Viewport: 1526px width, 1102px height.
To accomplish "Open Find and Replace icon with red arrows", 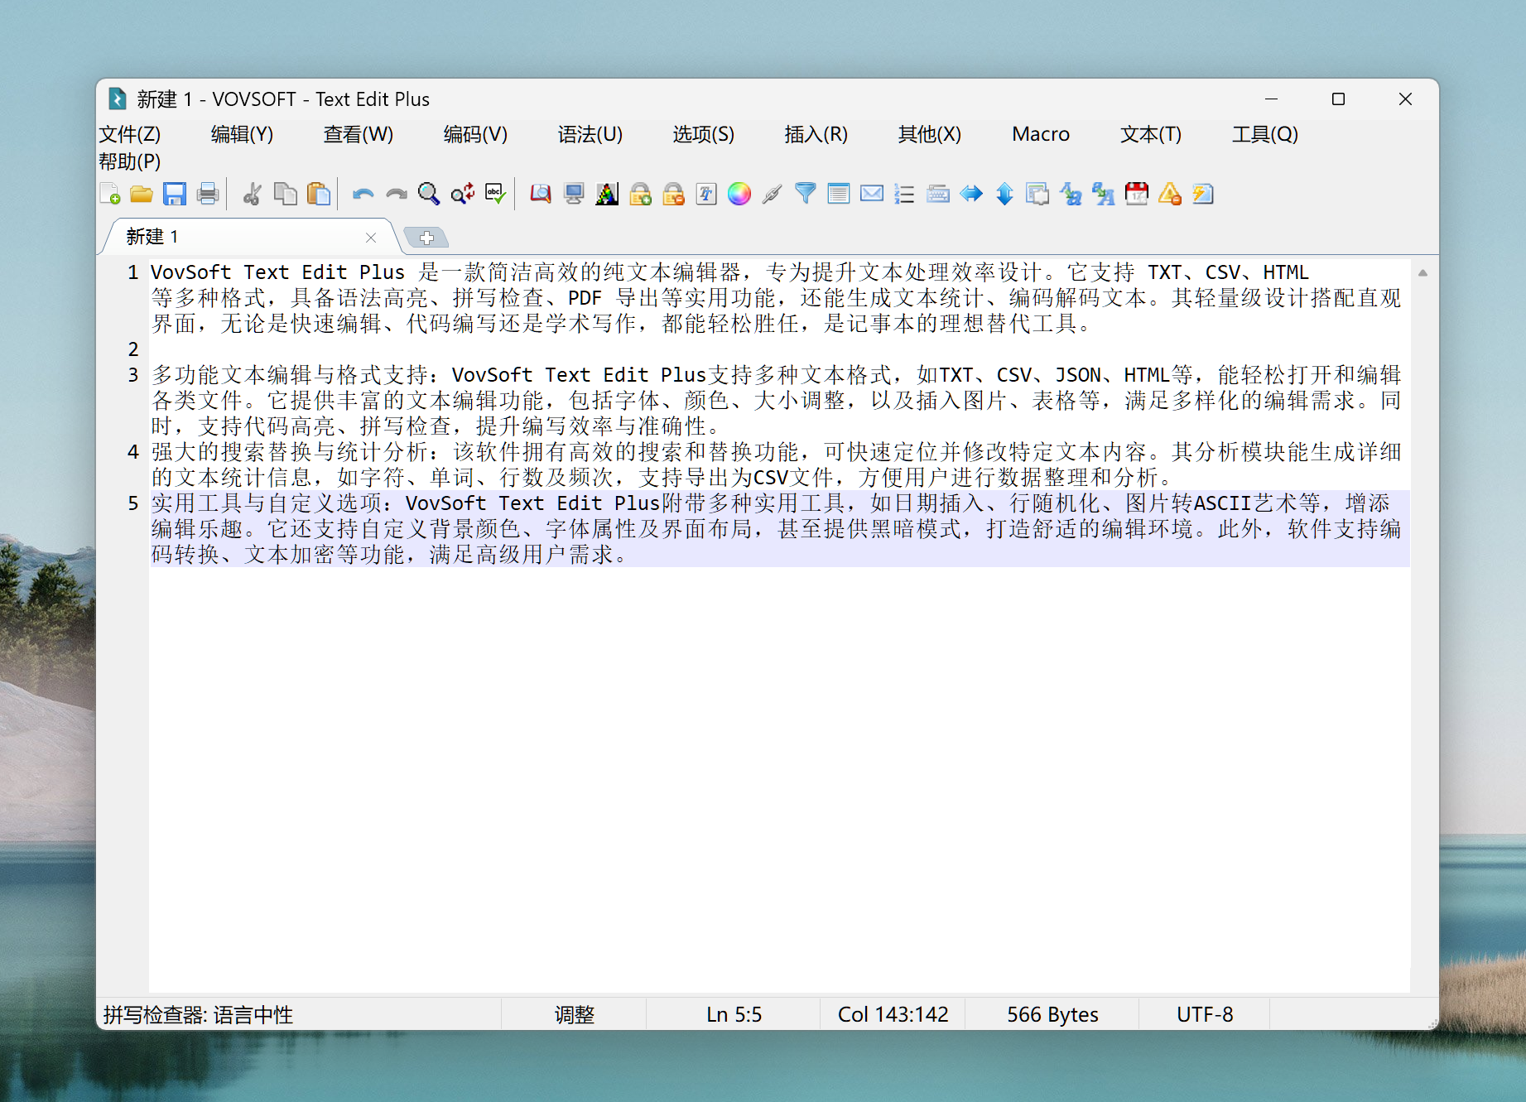I will 463,195.
